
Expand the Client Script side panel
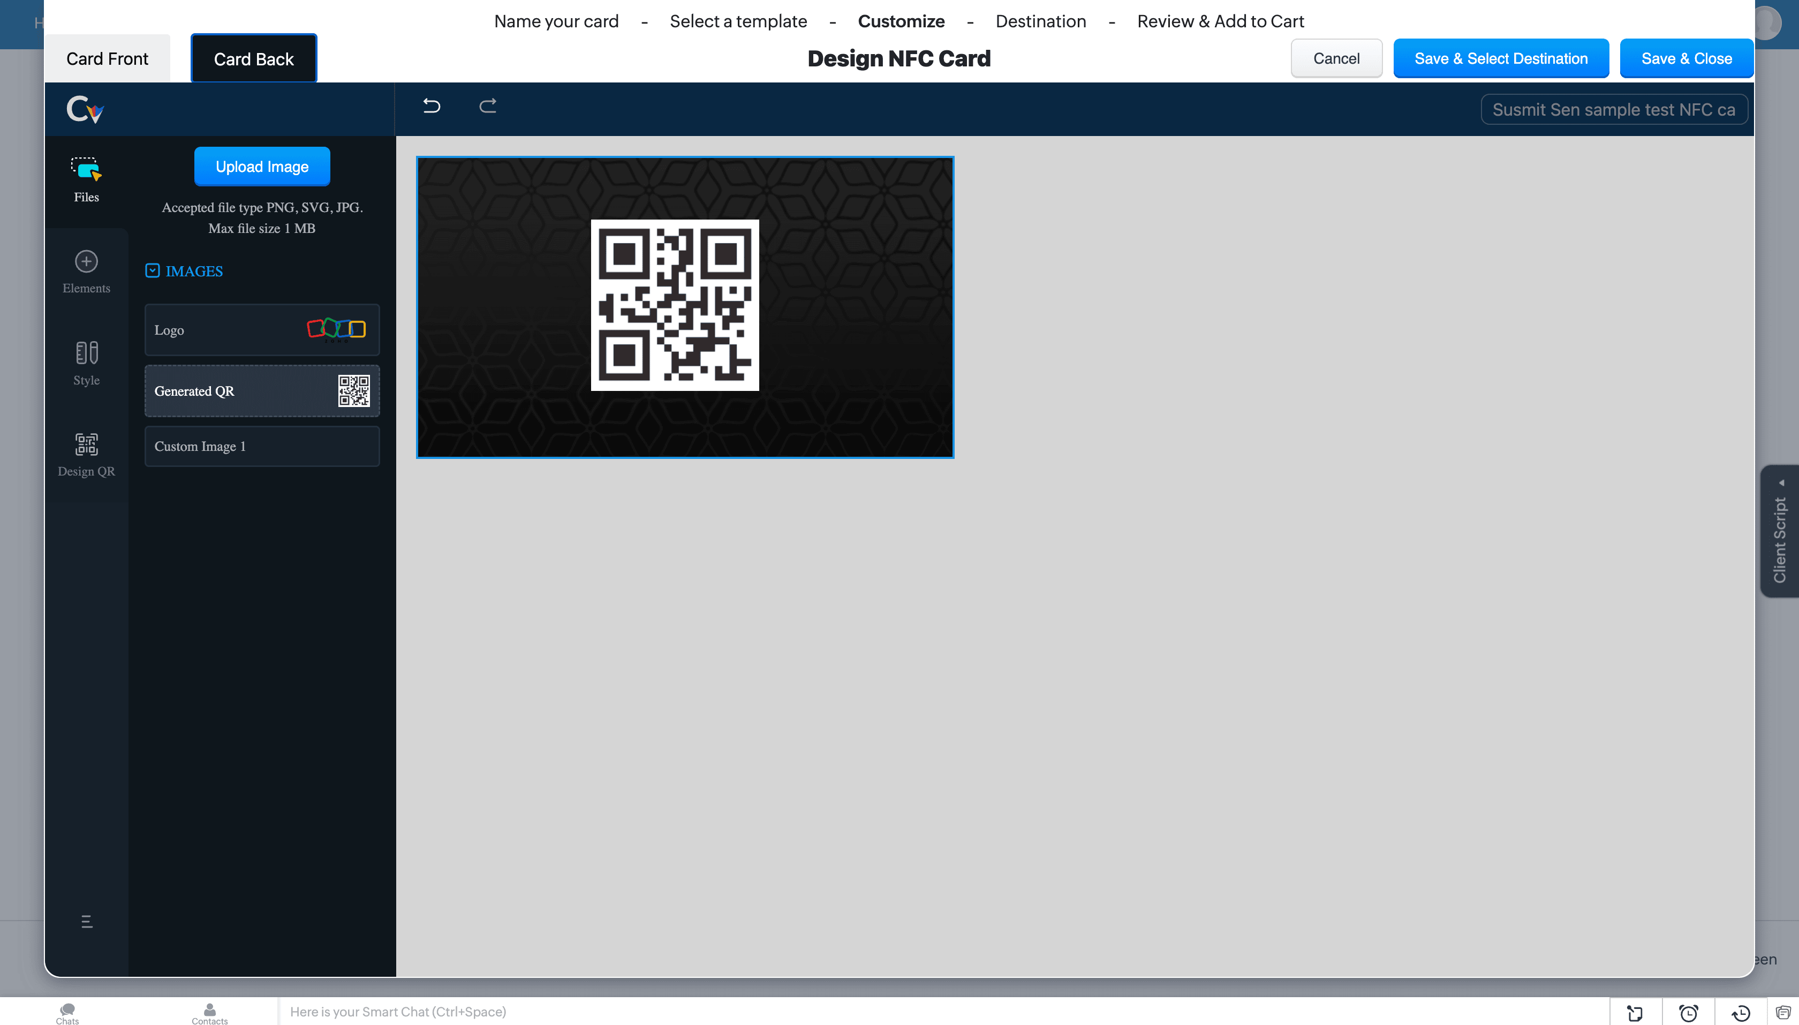pos(1779,531)
